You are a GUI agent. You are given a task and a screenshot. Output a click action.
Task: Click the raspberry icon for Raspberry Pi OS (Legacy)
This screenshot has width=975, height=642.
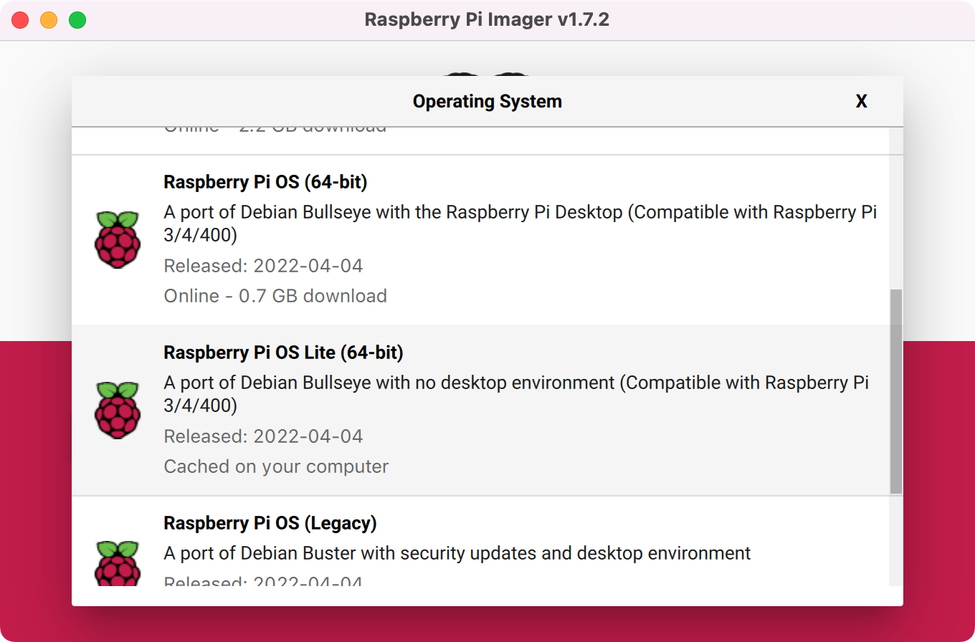click(x=118, y=564)
